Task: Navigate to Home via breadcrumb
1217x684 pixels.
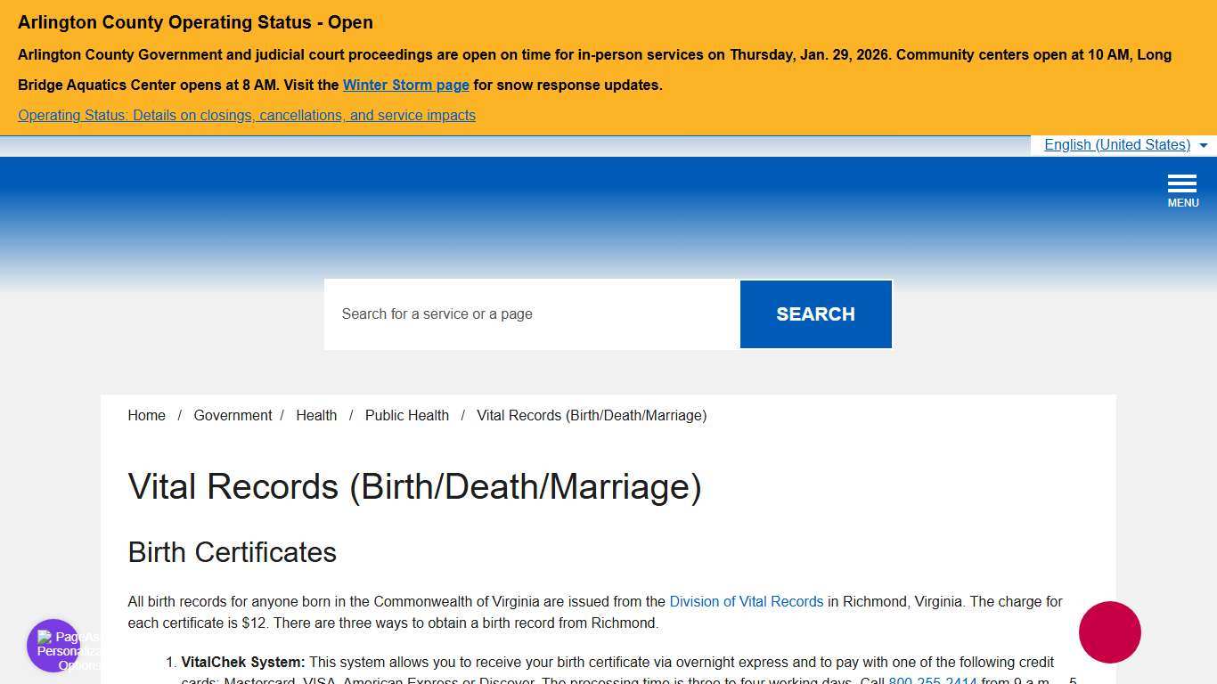Action: pyautogui.click(x=146, y=415)
